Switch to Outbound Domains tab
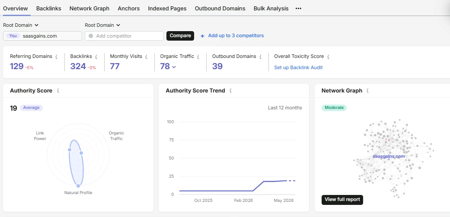Viewport: 450px width, 217px height. coord(220,8)
